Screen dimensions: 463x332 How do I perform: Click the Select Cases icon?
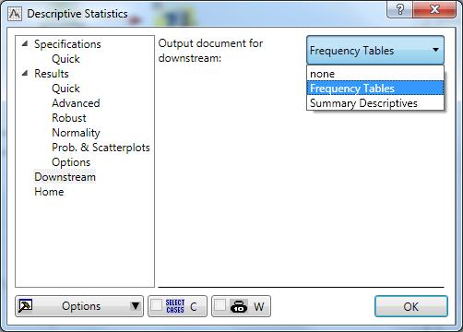(175, 306)
